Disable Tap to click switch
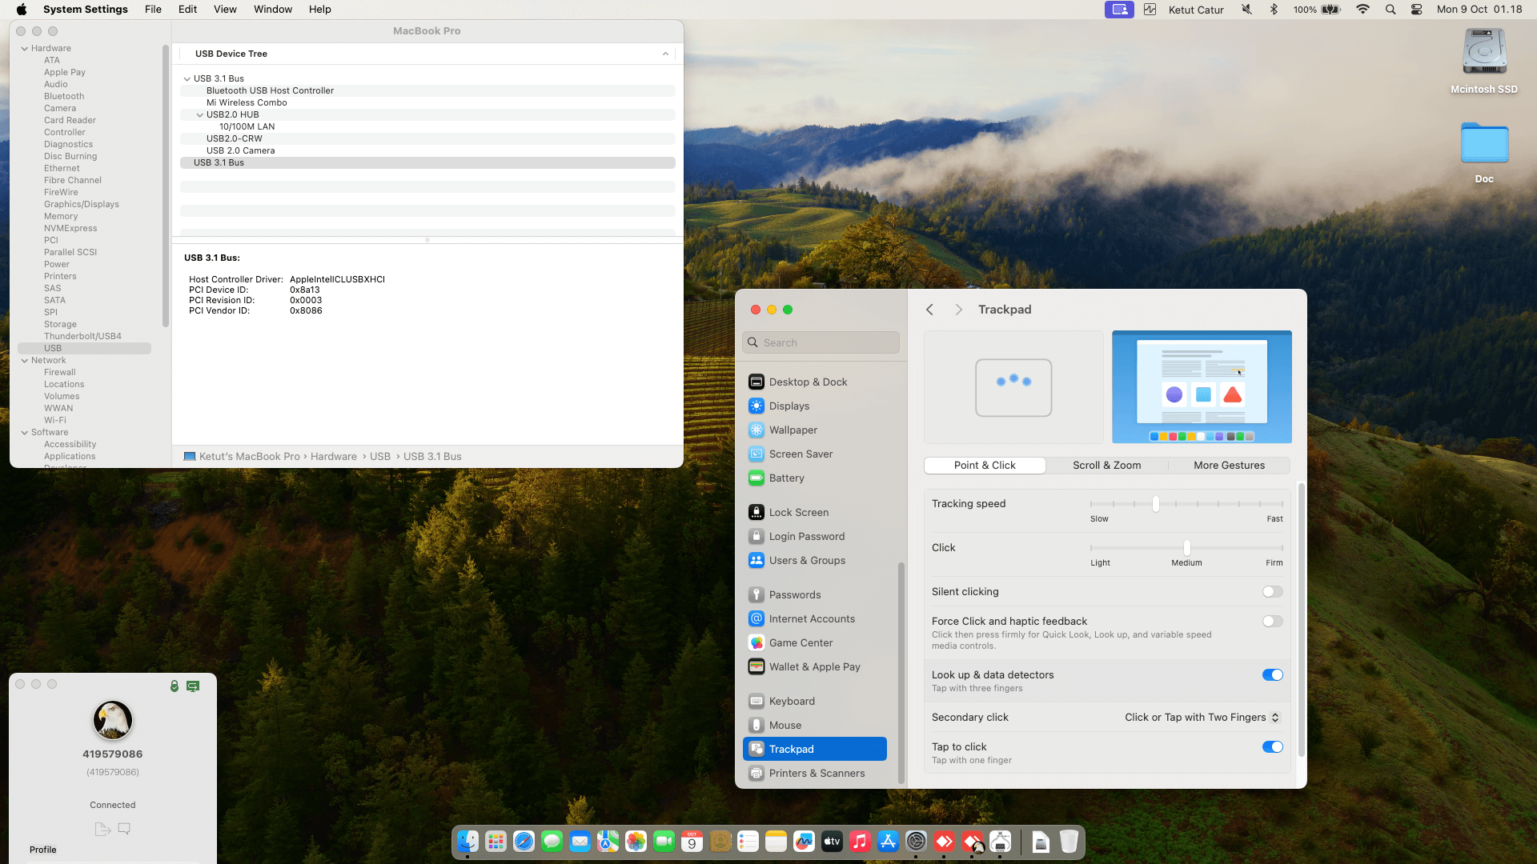Screen dimensions: 1537x864 tap(1272, 747)
